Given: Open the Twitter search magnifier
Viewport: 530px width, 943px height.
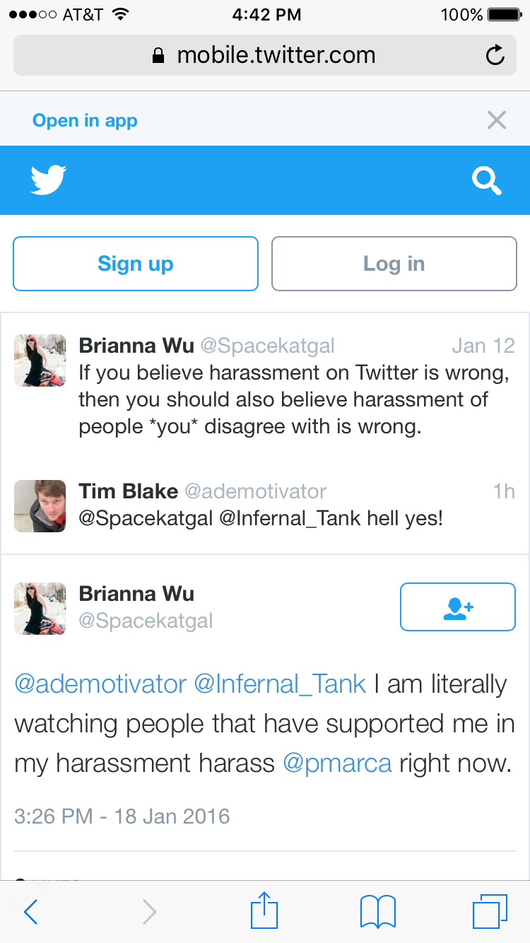Looking at the screenshot, I should [486, 181].
